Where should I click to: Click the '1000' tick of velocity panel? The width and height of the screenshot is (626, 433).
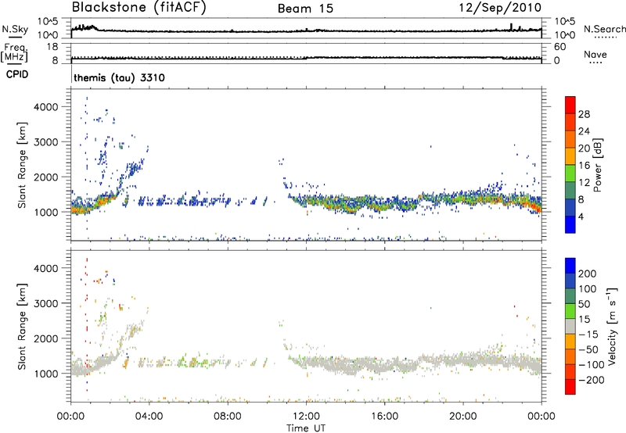[45, 374]
